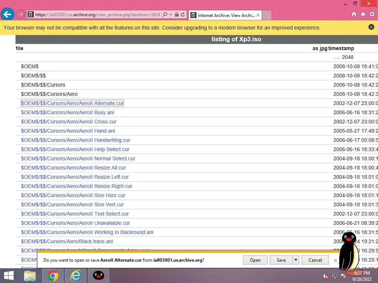Open AeroII Working In Backround.ani link
Screen dimensions: 378x283
click(87, 232)
